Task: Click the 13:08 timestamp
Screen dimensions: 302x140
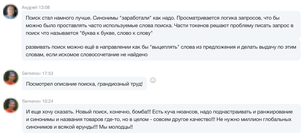Action: tap(44, 8)
